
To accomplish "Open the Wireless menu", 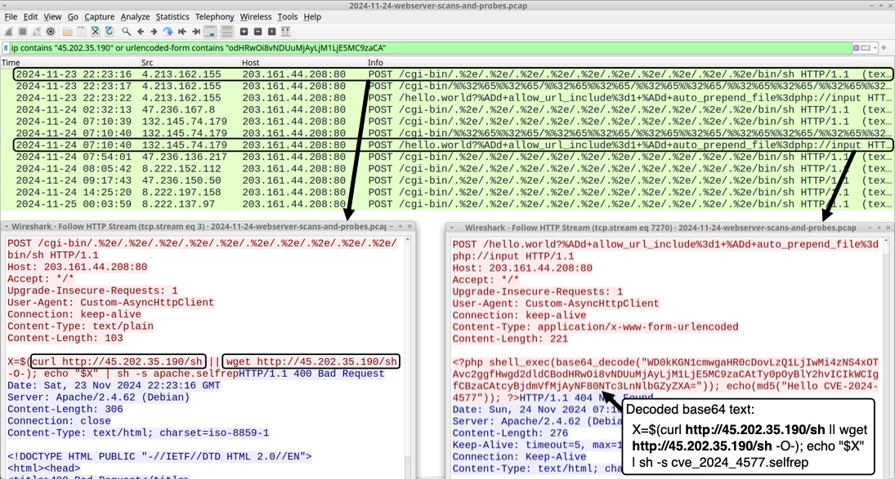I will [256, 17].
